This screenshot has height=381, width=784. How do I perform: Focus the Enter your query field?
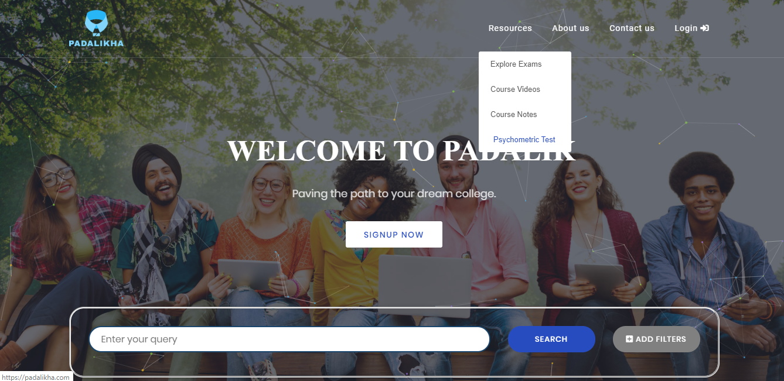coord(289,339)
